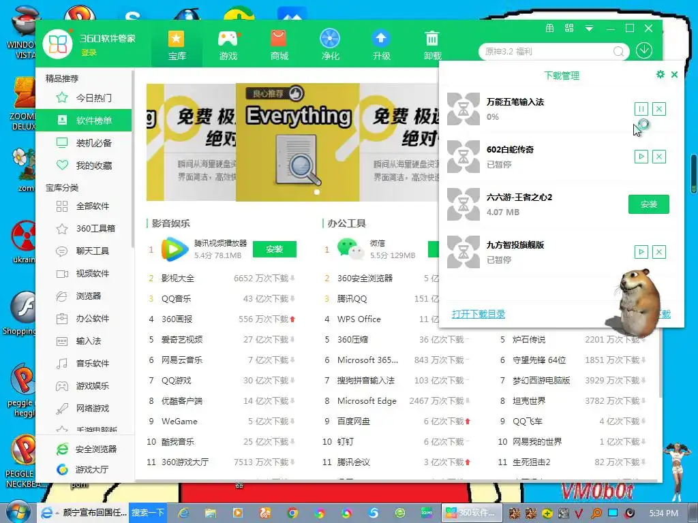Select 网络游戏 category
698x523 pixels.
coord(84,409)
